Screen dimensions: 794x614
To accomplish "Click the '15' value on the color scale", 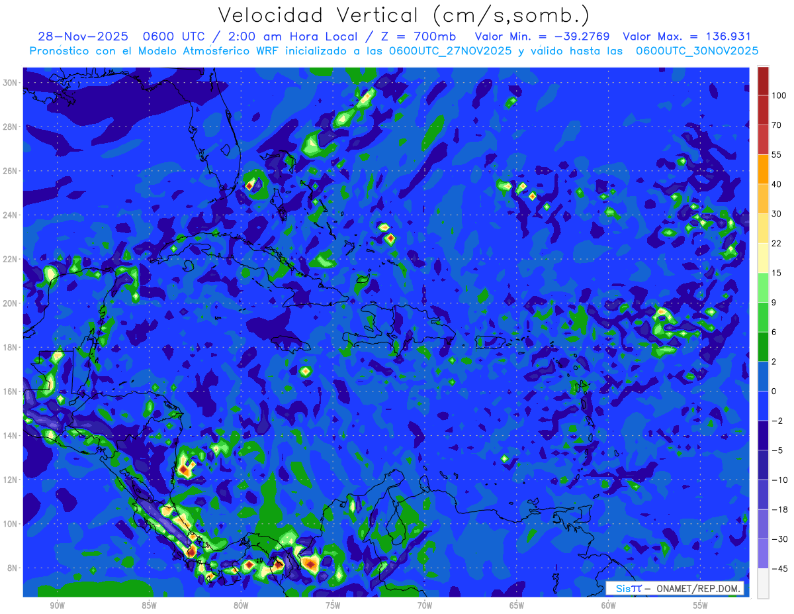I will (x=777, y=273).
